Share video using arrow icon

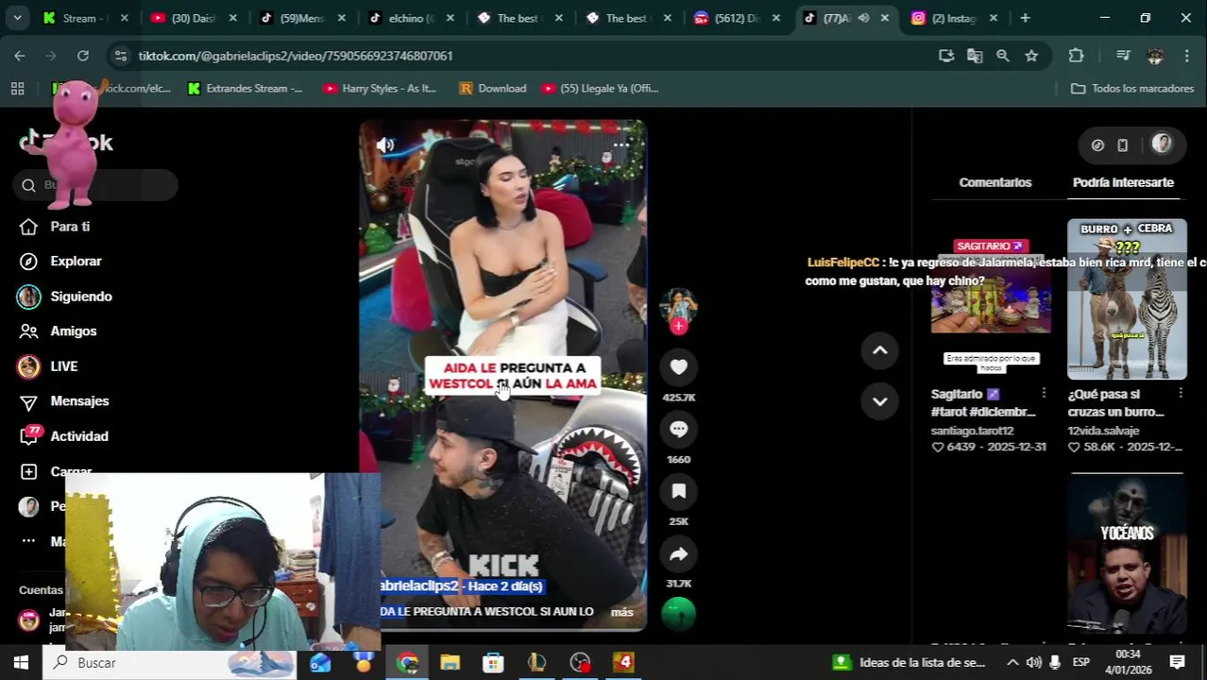tap(678, 553)
